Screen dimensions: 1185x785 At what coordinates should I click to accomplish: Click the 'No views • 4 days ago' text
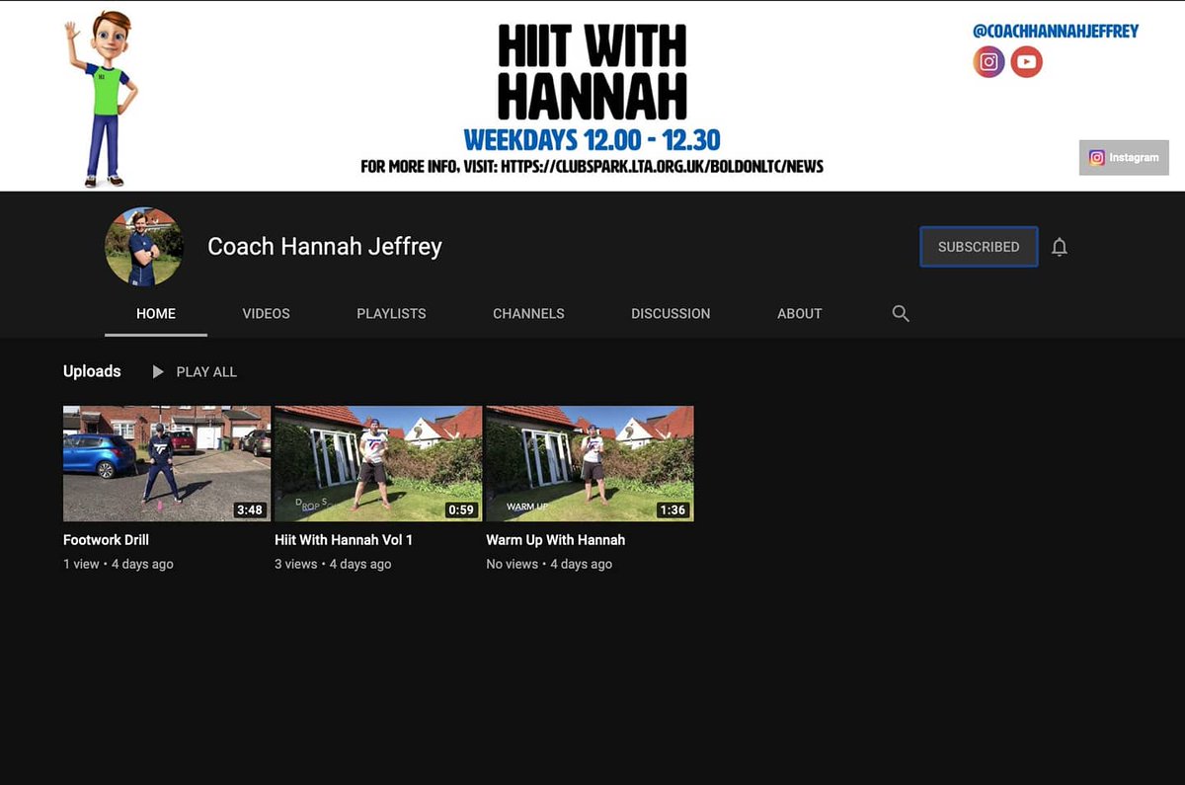tap(549, 564)
